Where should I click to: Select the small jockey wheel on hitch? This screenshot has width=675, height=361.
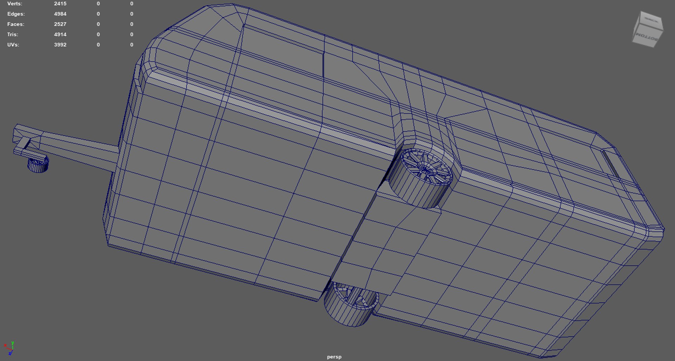(x=38, y=165)
